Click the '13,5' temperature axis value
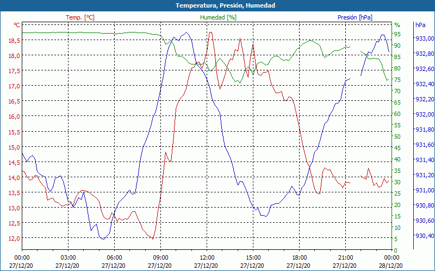435x271 pixels. coord(14,193)
